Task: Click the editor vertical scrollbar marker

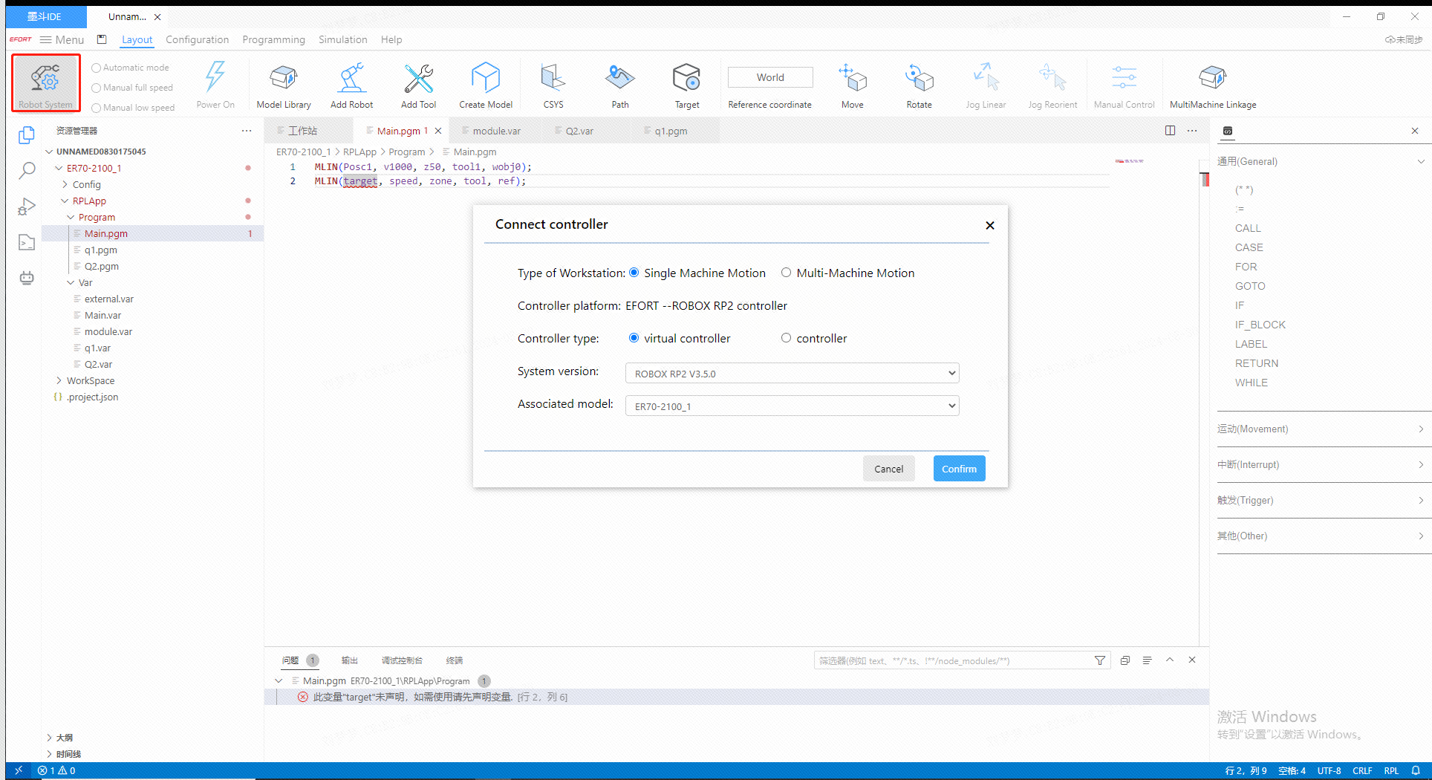Action: tap(1205, 179)
